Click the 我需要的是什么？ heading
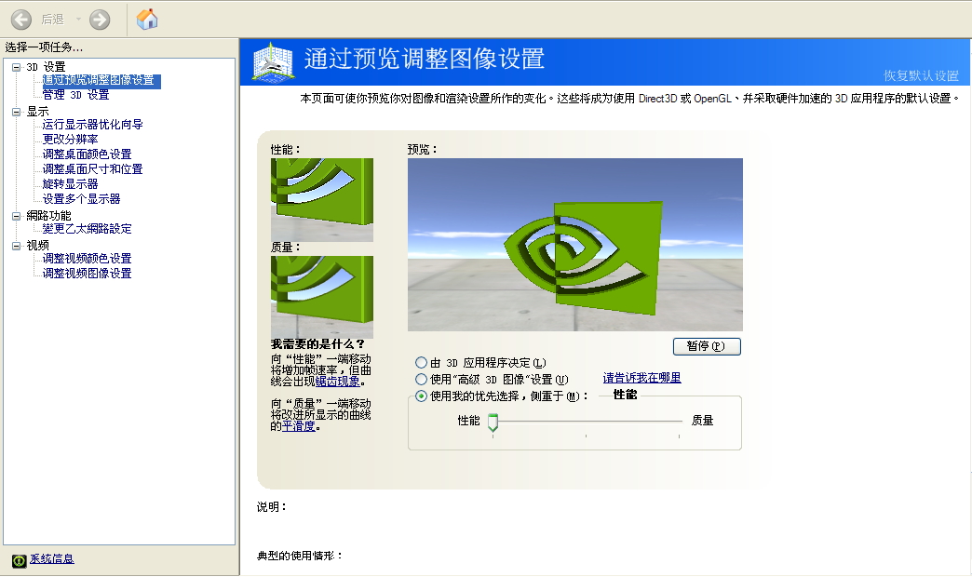The height and width of the screenshot is (577, 972). point(317,344)
